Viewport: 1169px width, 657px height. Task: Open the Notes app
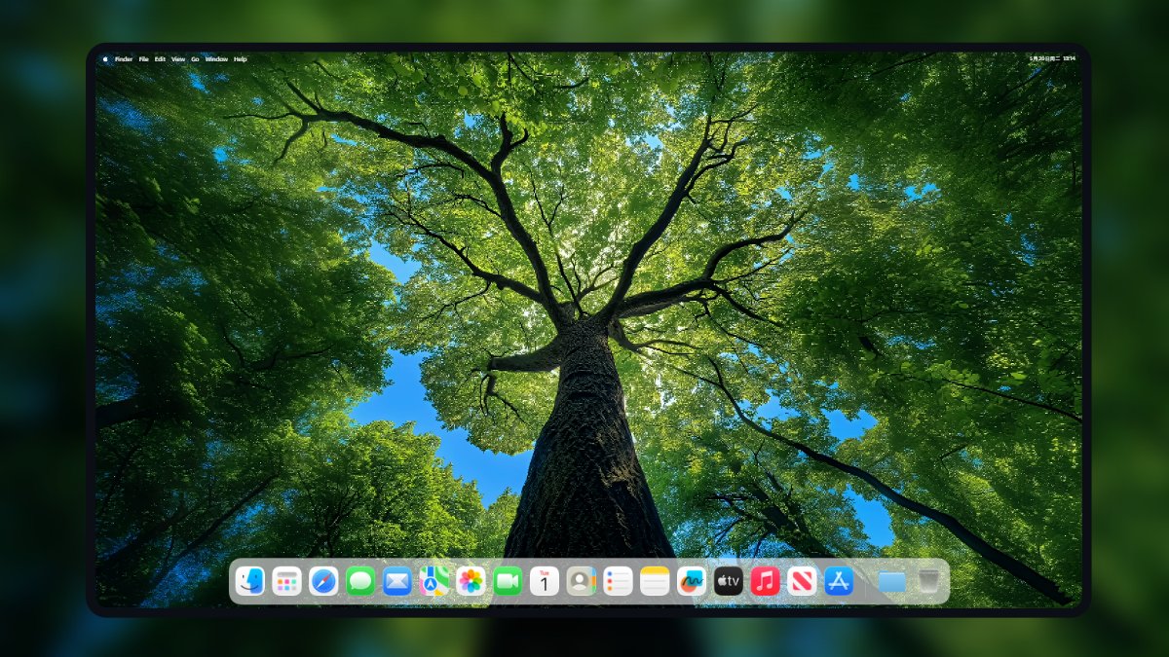[655, 582]
